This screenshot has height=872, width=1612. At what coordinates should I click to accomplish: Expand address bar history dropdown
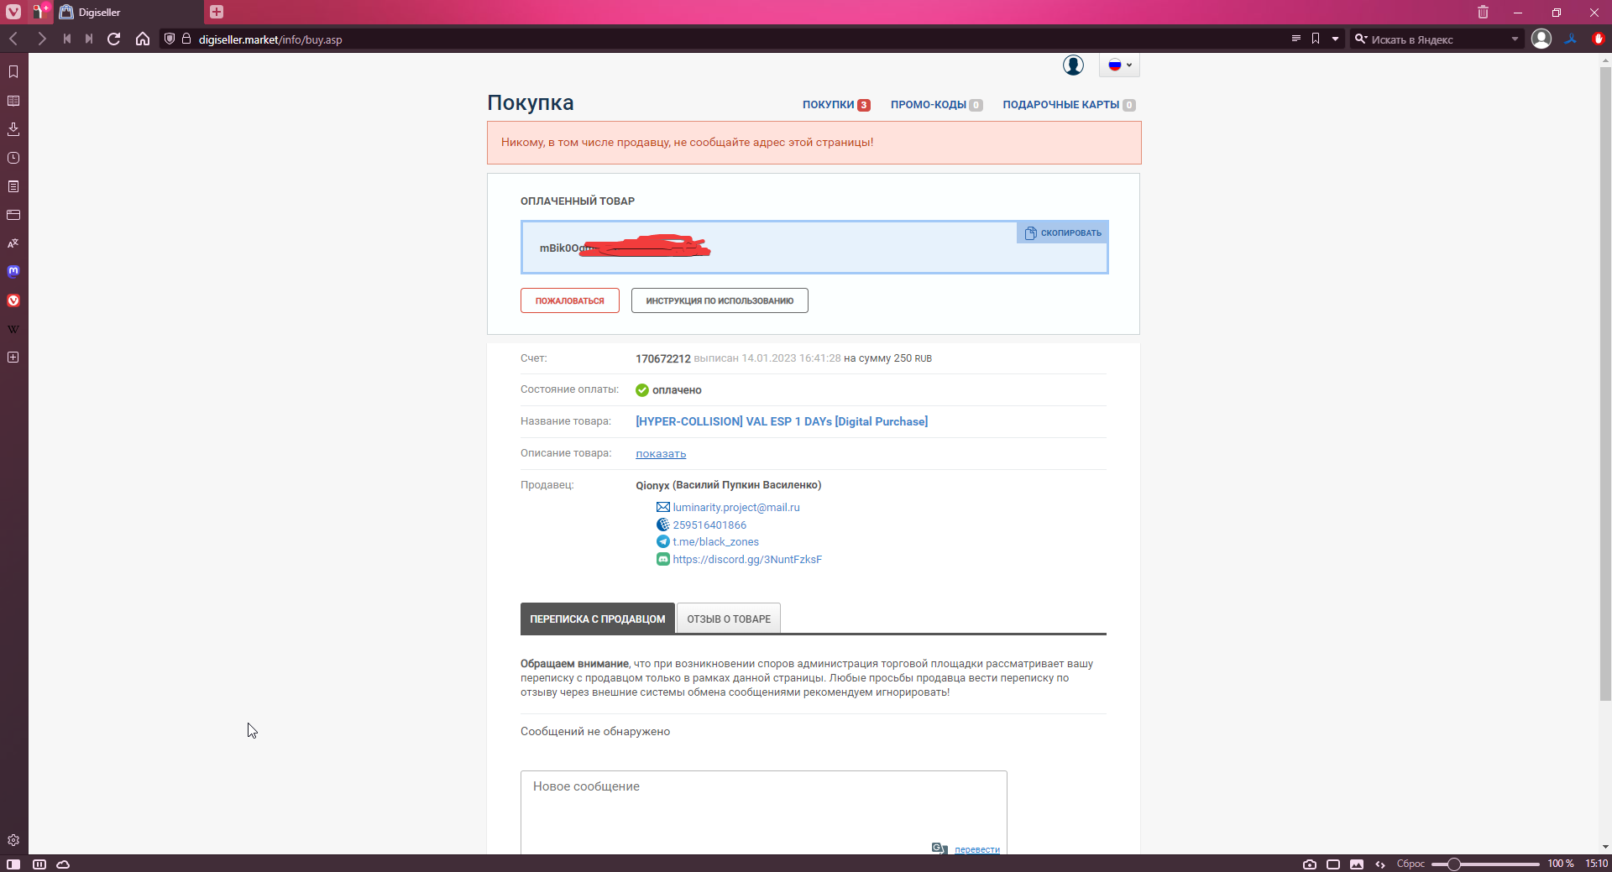pos(1335,39)
